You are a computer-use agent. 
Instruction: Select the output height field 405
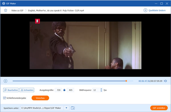click(70, 90)
